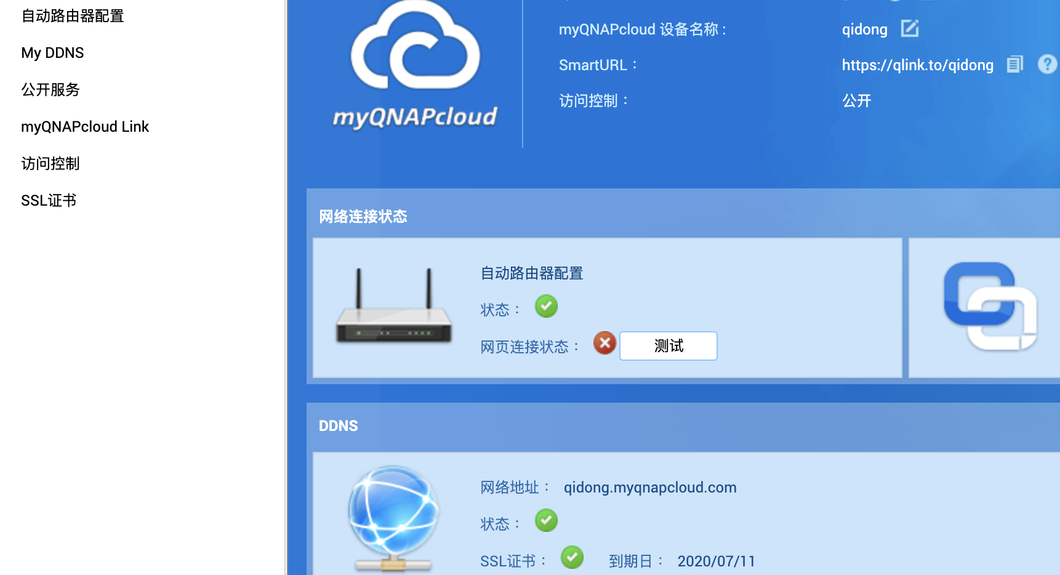
Task: Click the green router status checkmark
Action: [x=546, y=306]
